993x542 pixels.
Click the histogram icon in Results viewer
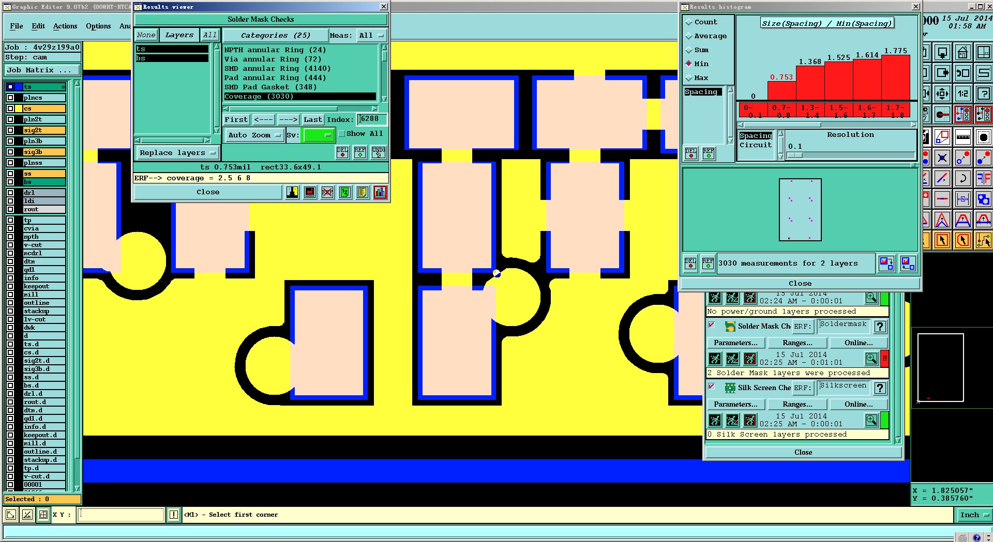380,192
